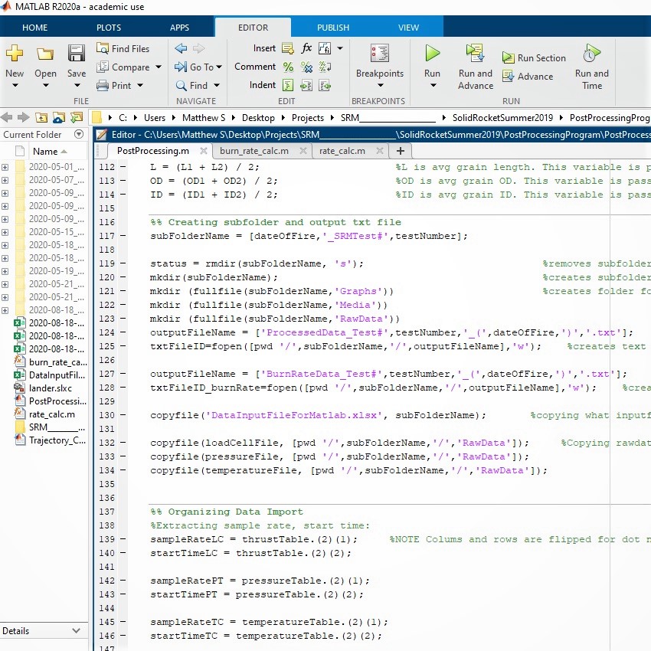Click the New script plus icon

[x=15, y=54]
